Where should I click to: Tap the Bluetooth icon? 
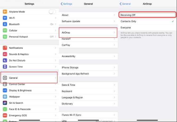pos(5,24)
